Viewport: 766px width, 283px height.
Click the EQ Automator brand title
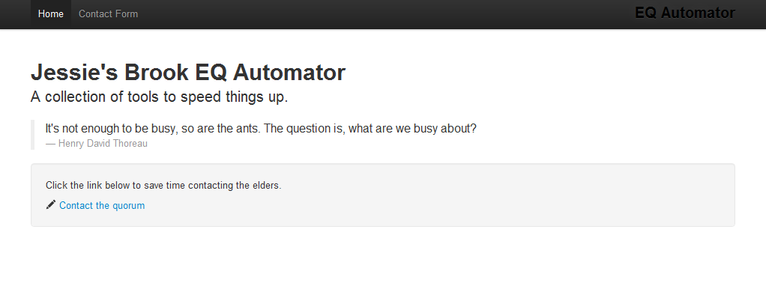tap(685, 13)
